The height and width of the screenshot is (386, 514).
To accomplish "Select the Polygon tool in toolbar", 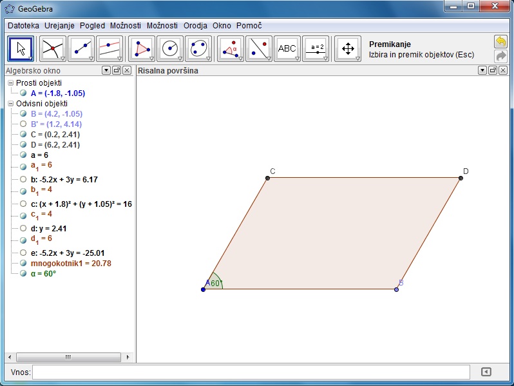I will click(x=142, y=48).
